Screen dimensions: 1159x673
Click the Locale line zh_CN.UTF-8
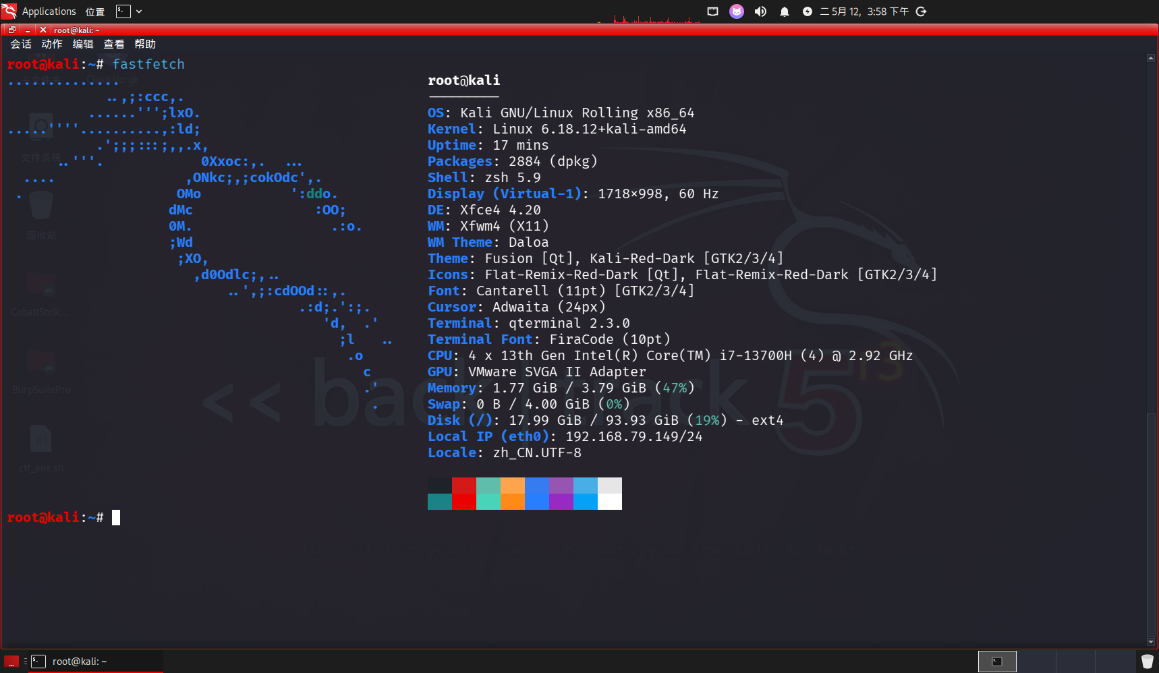click(x=505, y=452)
